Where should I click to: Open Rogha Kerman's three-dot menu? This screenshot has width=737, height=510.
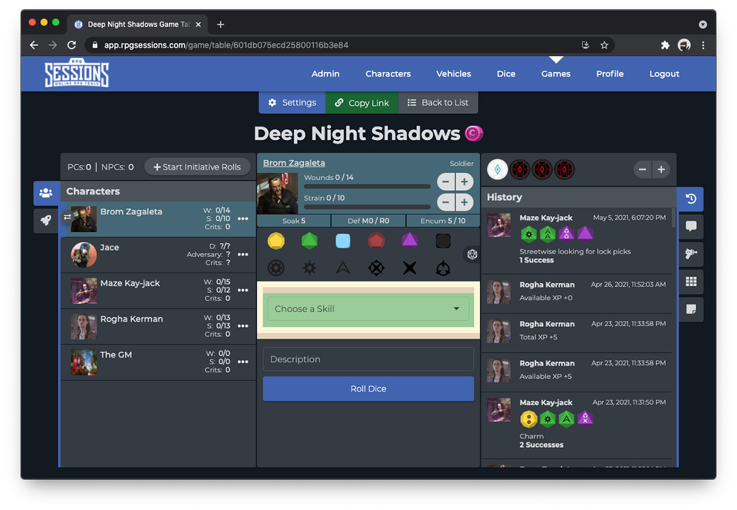pos(243,326)
